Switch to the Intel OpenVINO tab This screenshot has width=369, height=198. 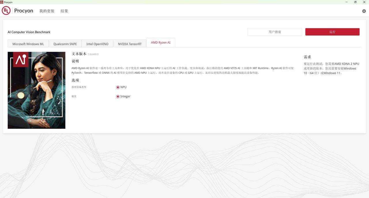(97, 44)
